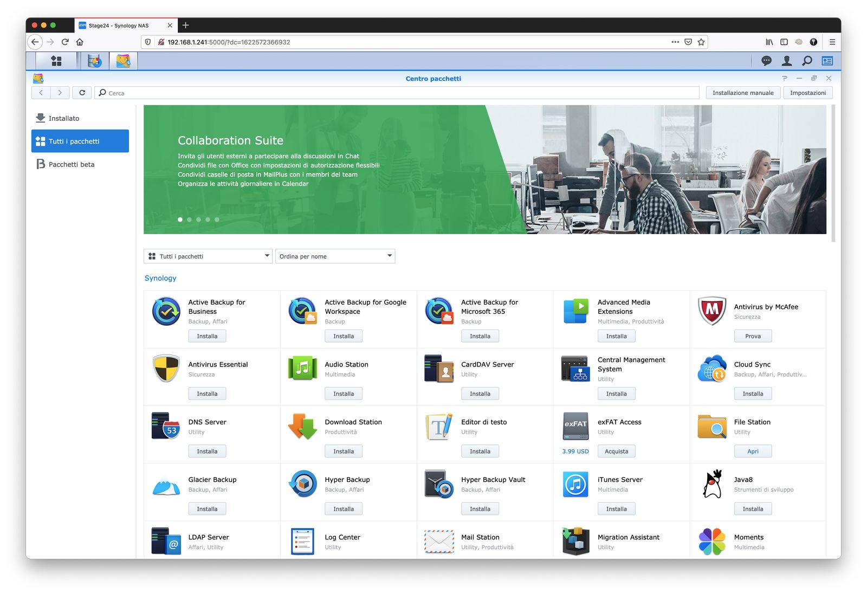Click the Central Management System icon

pyautogui.click(x=575, y=369)
